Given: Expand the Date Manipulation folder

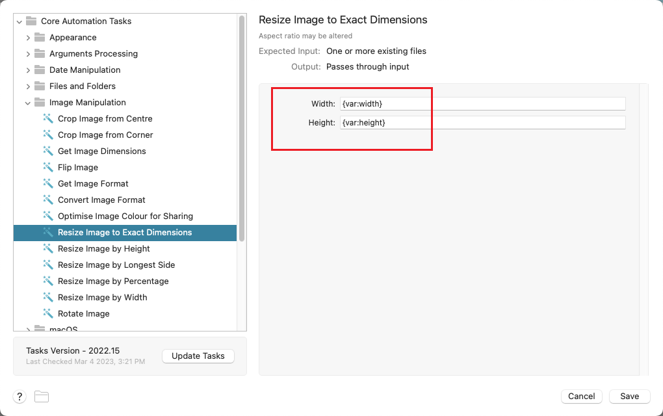Looking at the screenshot, I should tap(28, 70).
